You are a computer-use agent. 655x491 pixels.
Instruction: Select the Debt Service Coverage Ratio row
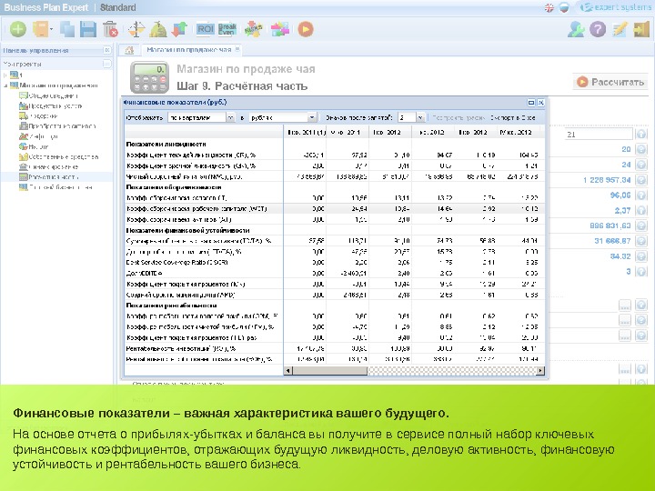pos(335,263)
